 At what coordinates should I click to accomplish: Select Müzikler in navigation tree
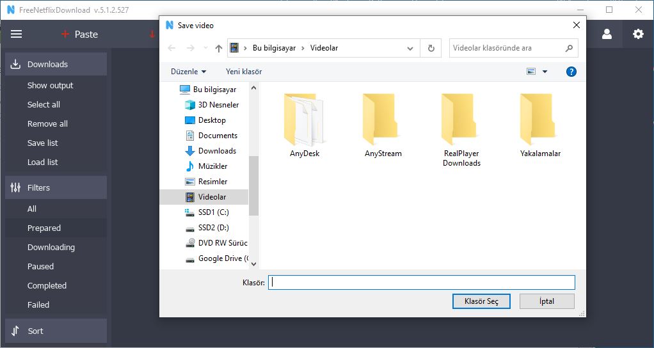pyautogui.click(x=207, y=166)
